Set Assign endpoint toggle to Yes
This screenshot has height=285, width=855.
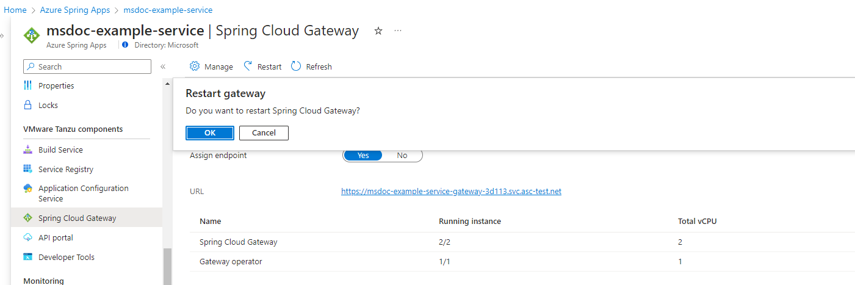pos(363,156)
